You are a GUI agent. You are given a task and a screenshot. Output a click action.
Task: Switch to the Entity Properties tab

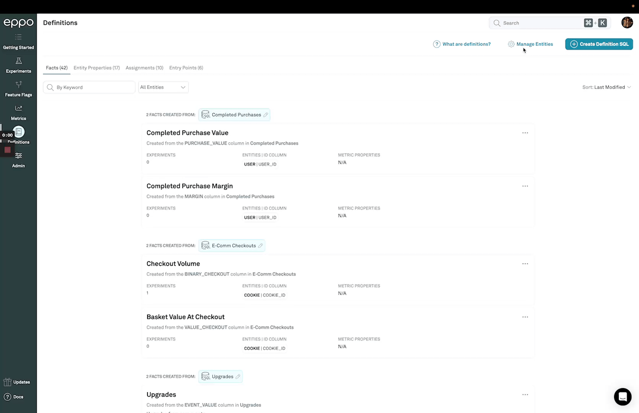pos(97,68)
